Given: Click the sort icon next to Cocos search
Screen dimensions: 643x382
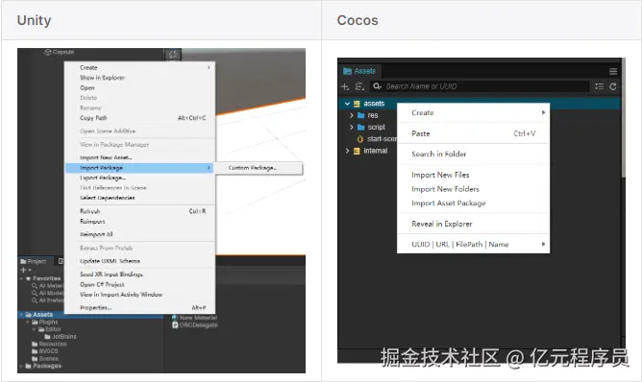Looking at the screenshot, I should point(359,86).
